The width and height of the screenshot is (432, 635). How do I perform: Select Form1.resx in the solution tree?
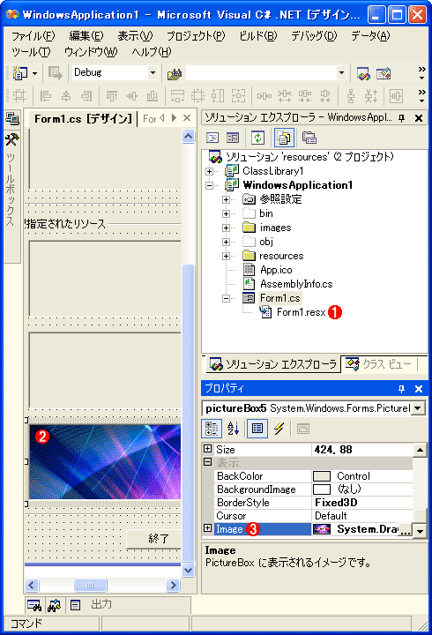301,312
